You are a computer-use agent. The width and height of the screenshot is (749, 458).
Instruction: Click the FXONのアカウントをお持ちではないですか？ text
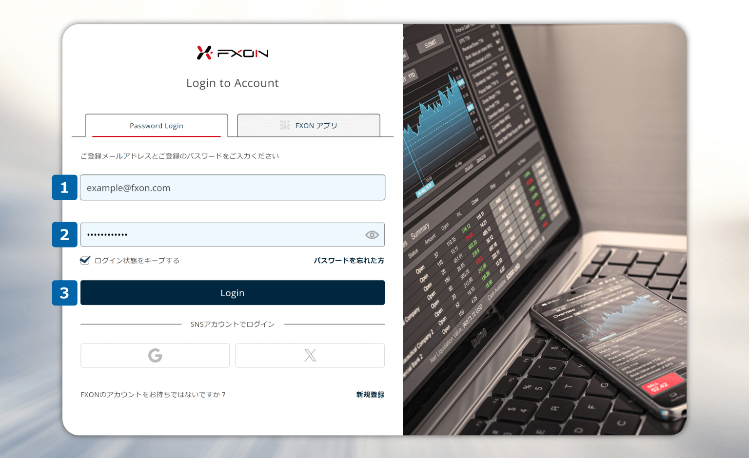coord(154,395)
